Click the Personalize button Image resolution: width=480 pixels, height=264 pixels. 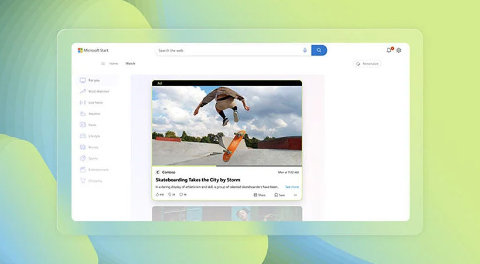click(x=367, y=63)
